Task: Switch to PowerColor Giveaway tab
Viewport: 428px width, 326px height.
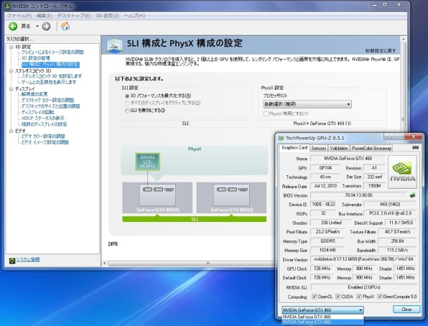Action: click(x=371, y=148)
